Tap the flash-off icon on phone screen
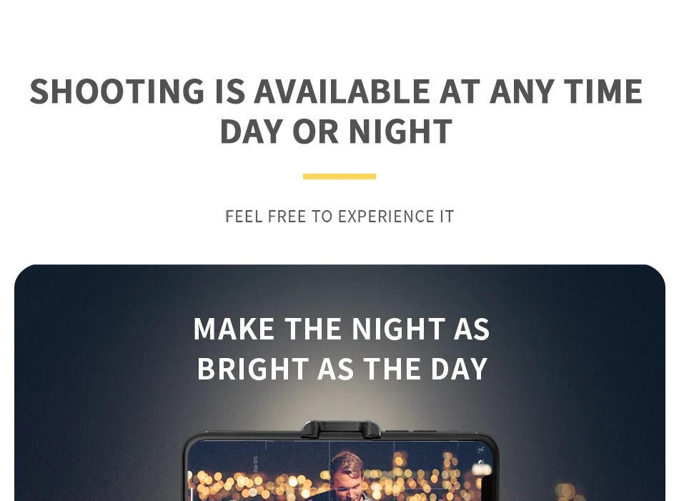Screen dimensions: 679x501 point(481,450)
